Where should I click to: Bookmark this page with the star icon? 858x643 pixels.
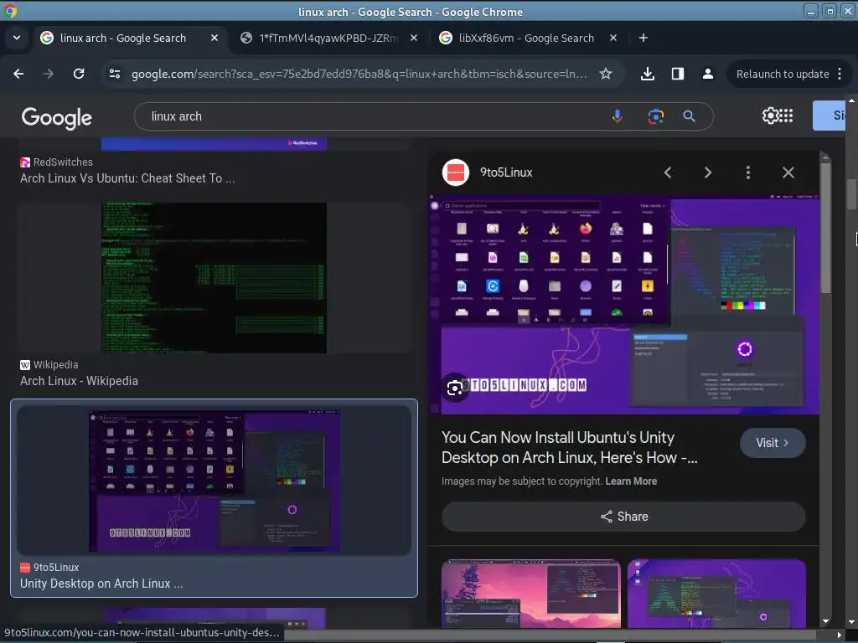click(x=605, y=74)
